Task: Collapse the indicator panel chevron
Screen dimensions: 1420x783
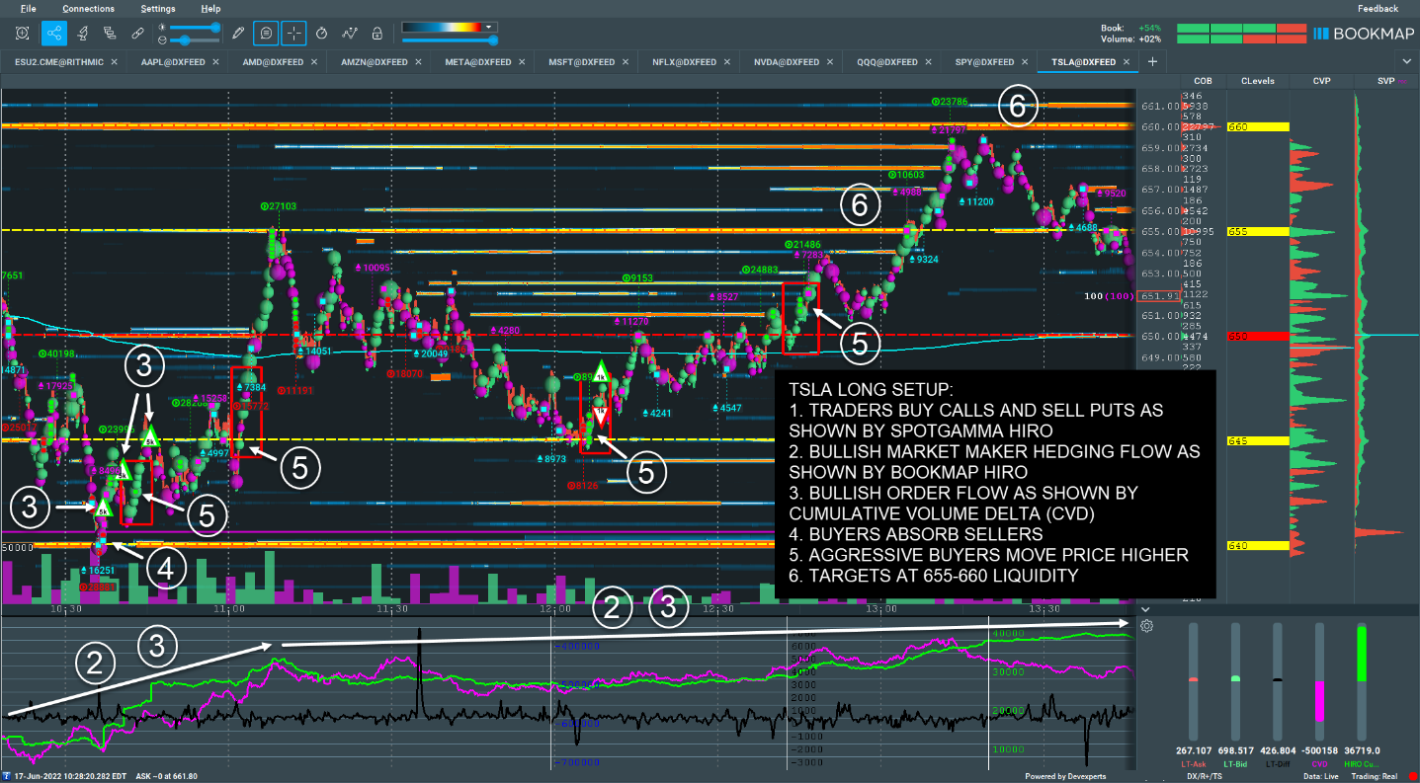Action: [1145, 609]
